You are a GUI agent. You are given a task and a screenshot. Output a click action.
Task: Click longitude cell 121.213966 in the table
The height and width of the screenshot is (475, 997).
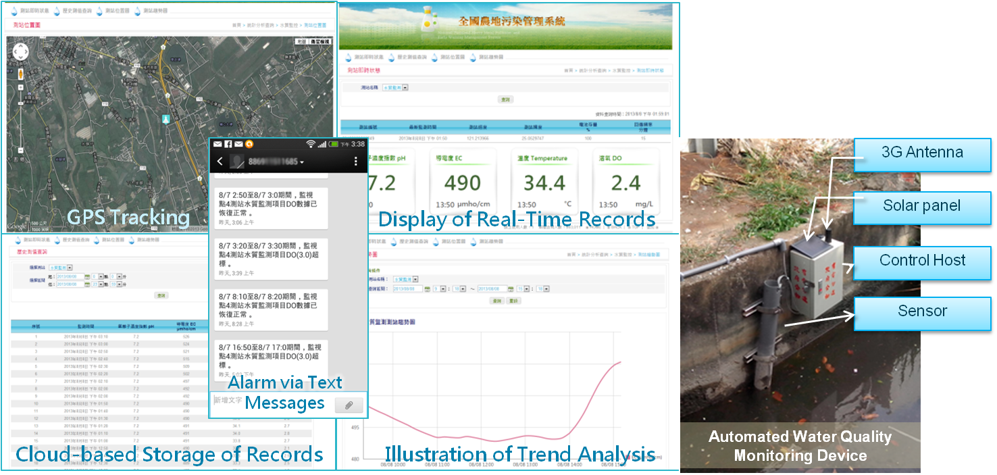click(478, 139)
